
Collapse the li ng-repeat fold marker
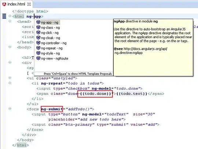pyautogui.click(x=10, y=83)
